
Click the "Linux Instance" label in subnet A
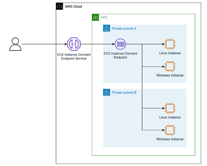[x=170, y=53]
